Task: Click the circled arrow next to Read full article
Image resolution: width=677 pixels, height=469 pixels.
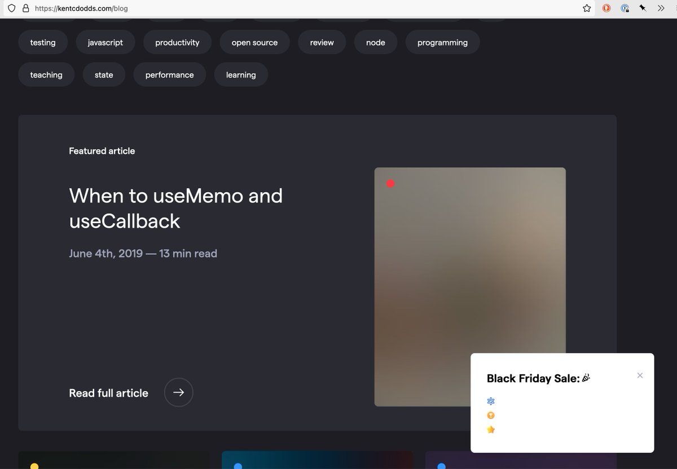Action: click(179, 392)
